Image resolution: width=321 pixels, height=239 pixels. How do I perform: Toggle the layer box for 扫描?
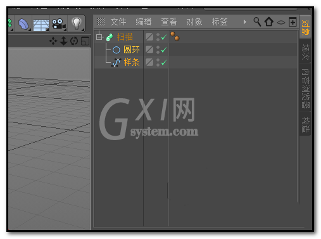[x=149, y=37]
